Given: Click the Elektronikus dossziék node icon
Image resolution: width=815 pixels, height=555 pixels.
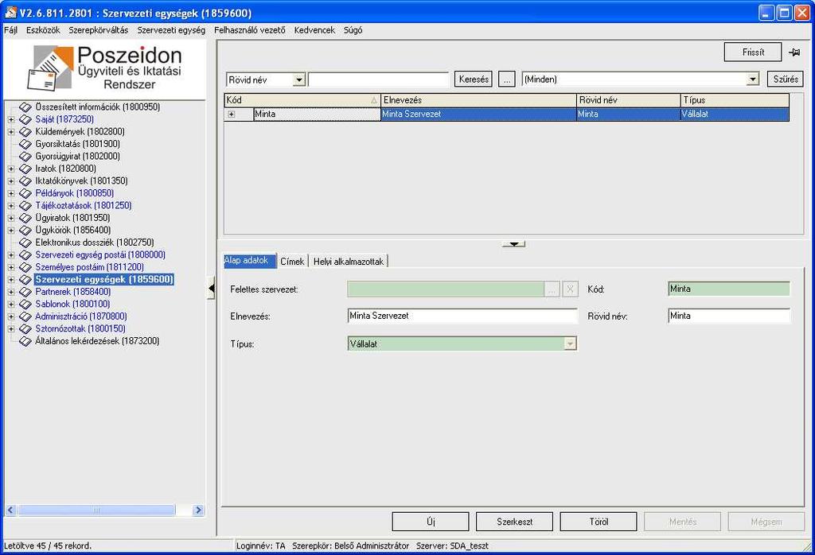Looking at the screenshot, I should click(x=25, y=243).
